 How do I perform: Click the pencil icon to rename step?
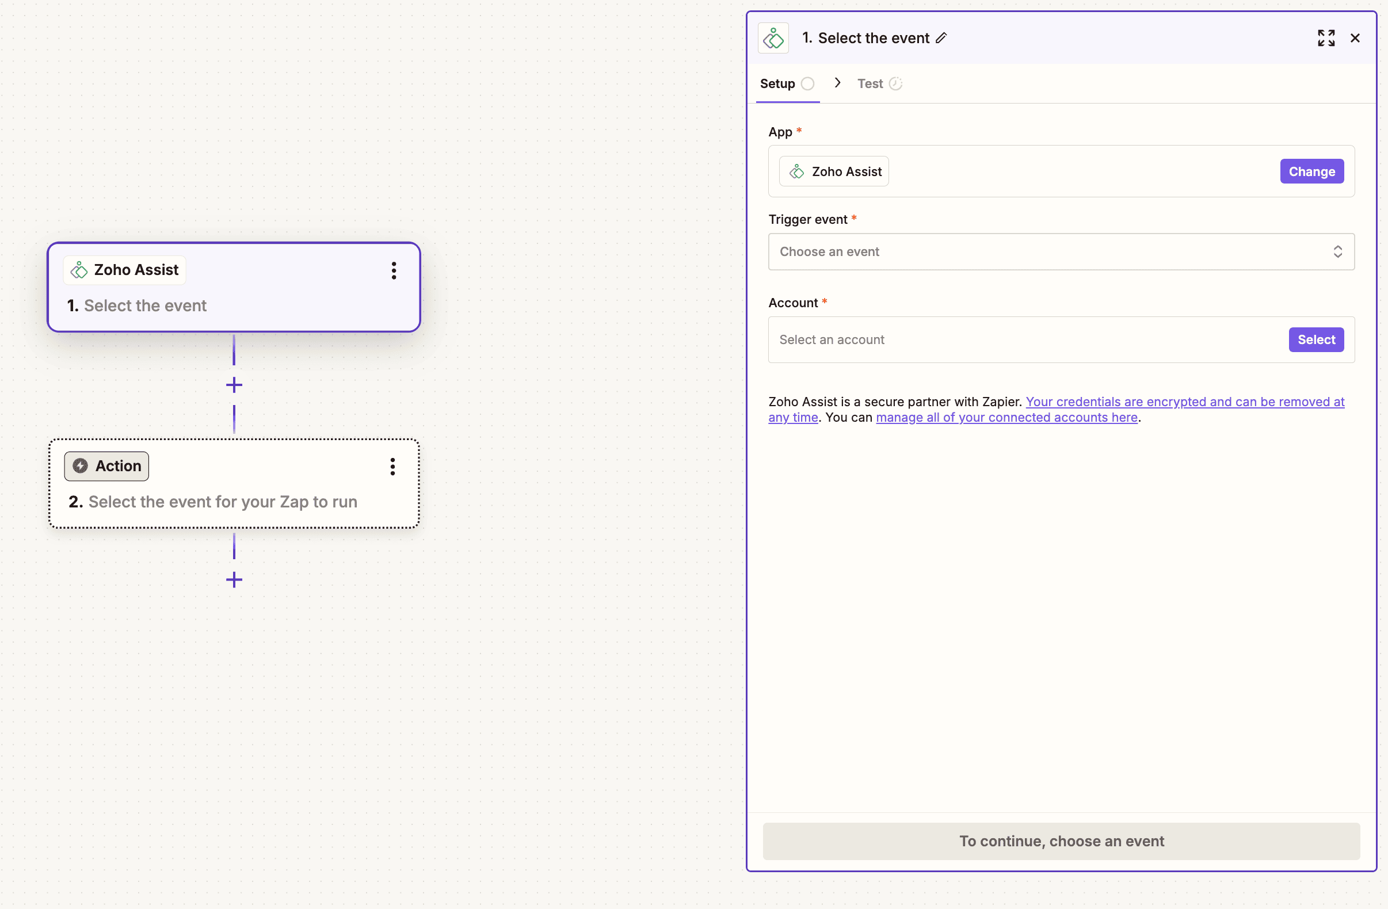[x=941, y=38]
